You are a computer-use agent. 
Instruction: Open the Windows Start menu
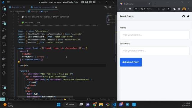[x=59, y=105]
